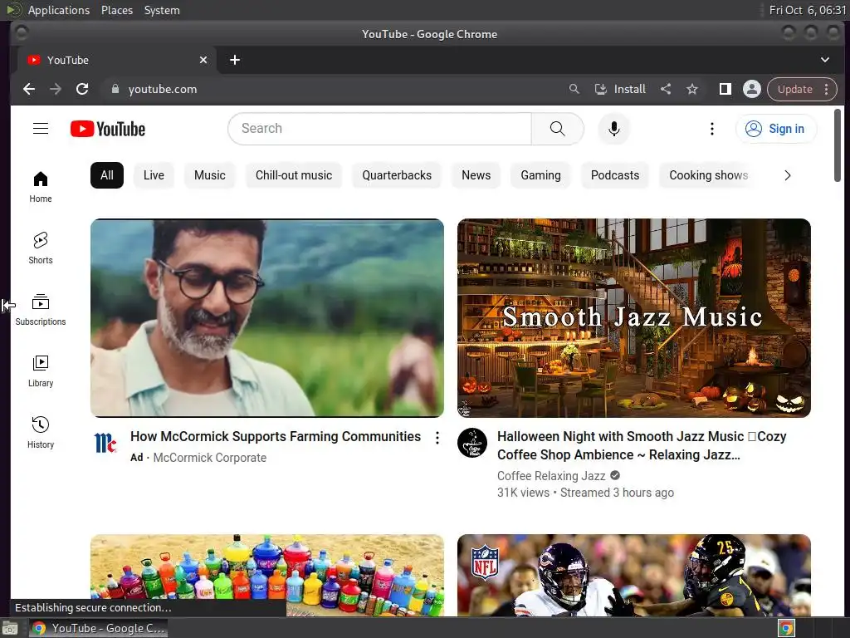
Task: Click the clock in the top panel
Action: pos(807,10)
